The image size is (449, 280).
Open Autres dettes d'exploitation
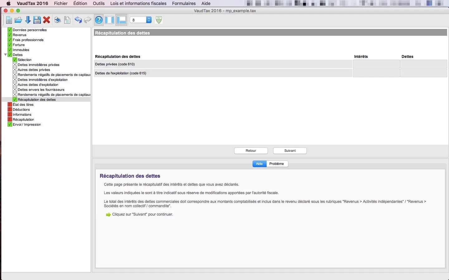pyautogui.click(x=38, y=85)
